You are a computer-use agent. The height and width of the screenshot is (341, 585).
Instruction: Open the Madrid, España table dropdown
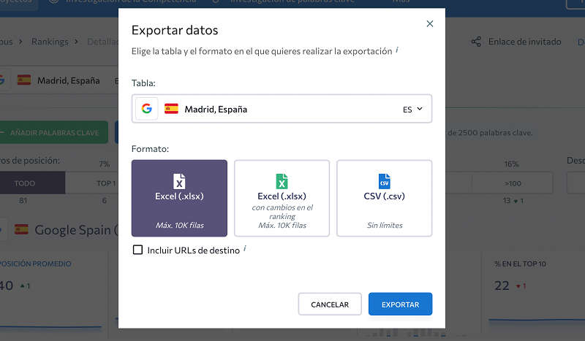point(282,109)
